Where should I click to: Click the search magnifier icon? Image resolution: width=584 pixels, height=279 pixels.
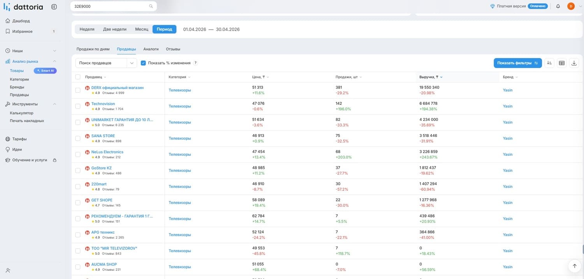(151, 6)
